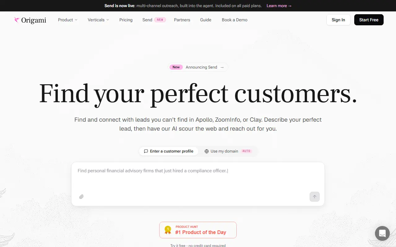Open the Pricing page
This screenshot has width=396, height=247.
126,20
